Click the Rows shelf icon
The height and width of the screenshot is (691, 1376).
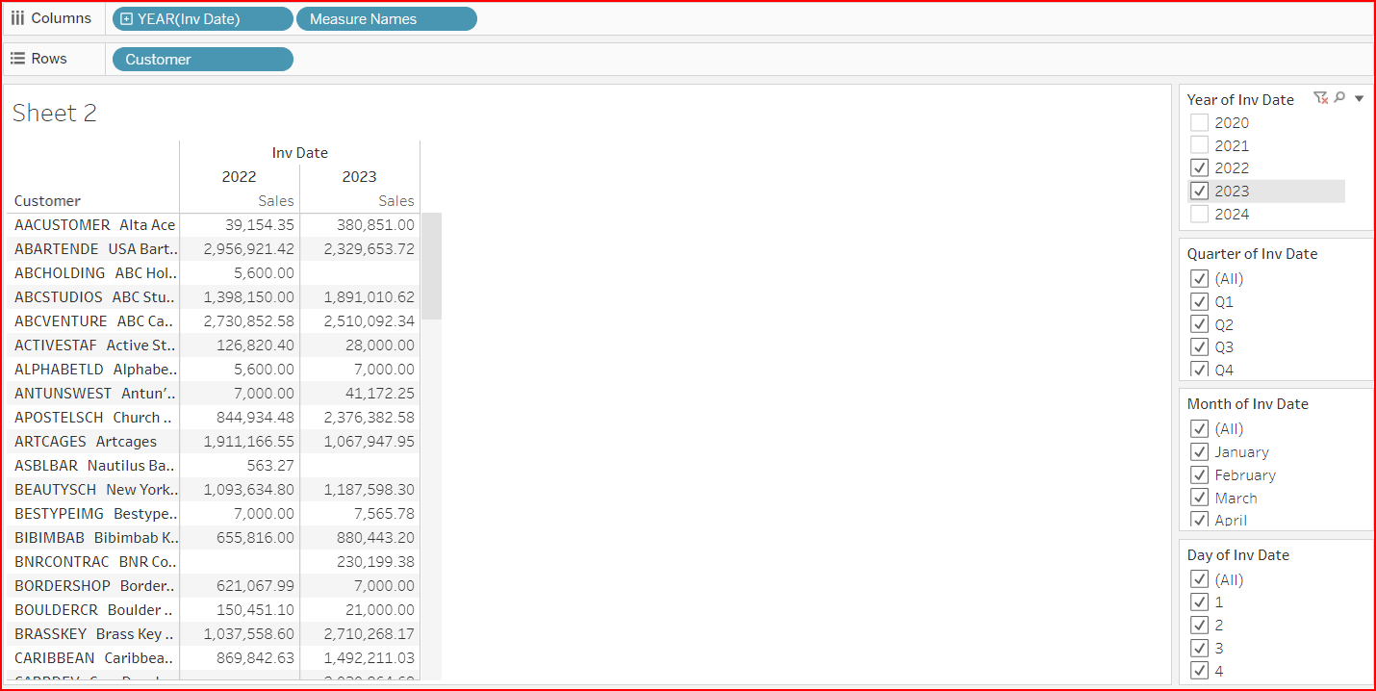[17, 59]
